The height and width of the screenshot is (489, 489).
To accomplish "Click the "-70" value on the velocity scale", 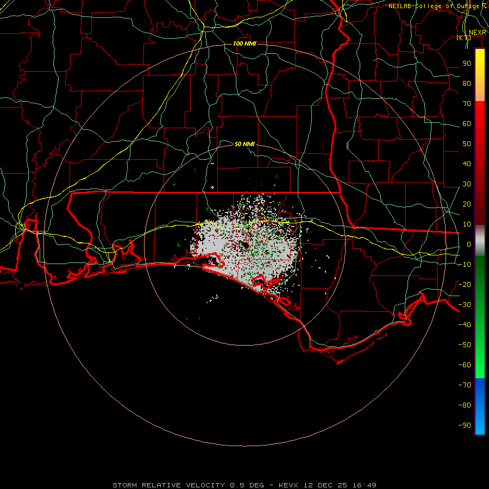I will pos(465,385).
